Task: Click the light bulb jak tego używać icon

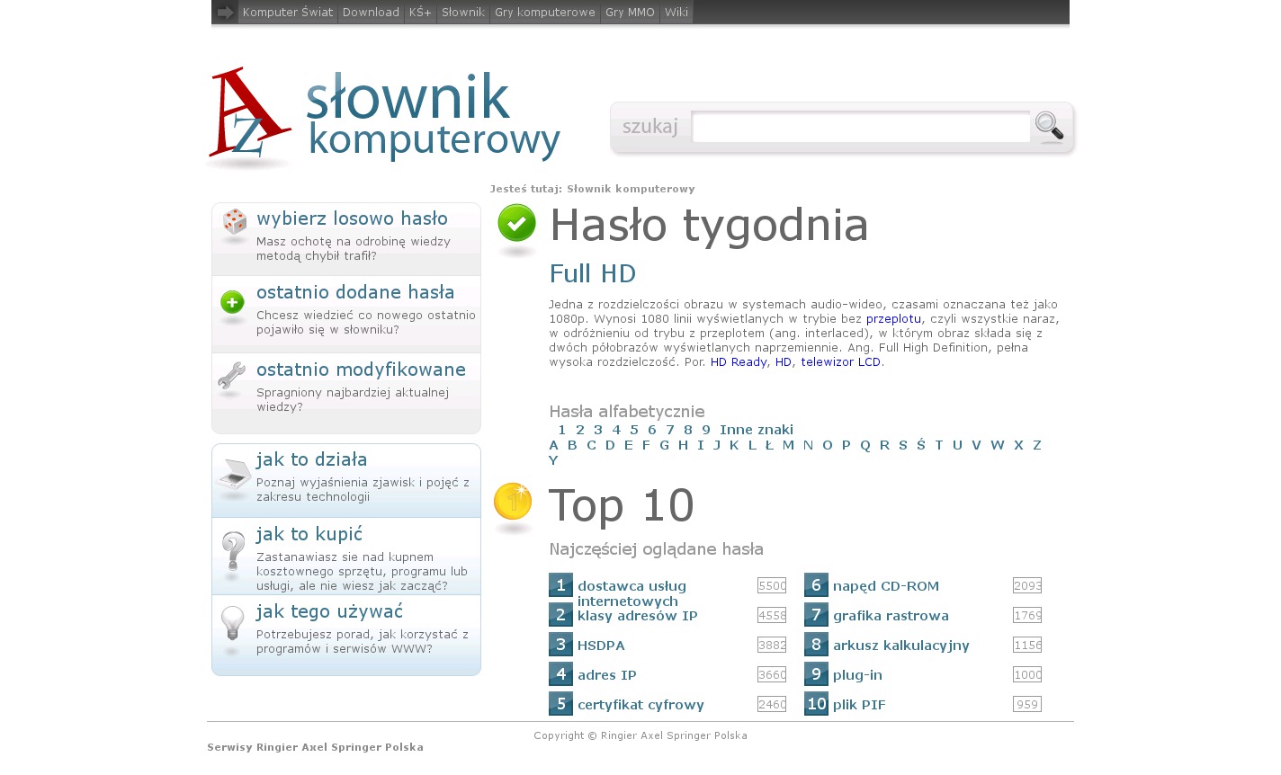Action: pyautogui.click(x=233, y=622)
